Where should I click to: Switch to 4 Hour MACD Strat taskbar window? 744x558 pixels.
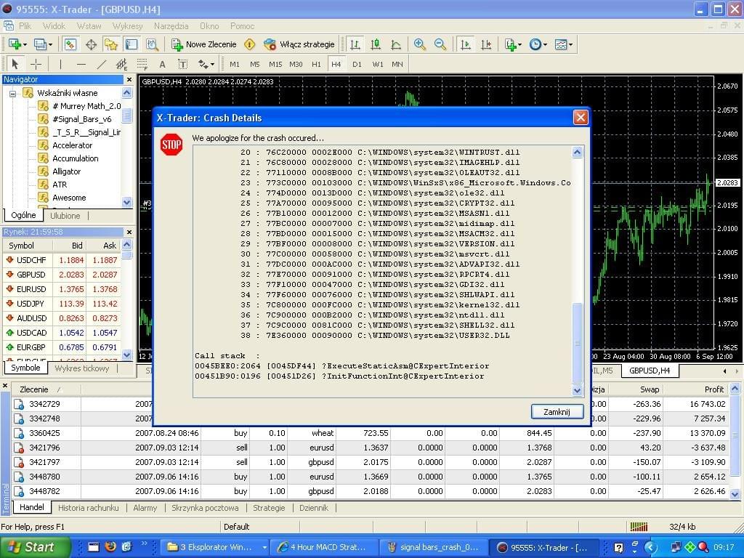pyautogui.click(x=323, y=548)
